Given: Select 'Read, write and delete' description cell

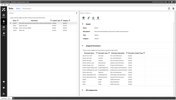Looking at the screenshot, I should 35,28.
